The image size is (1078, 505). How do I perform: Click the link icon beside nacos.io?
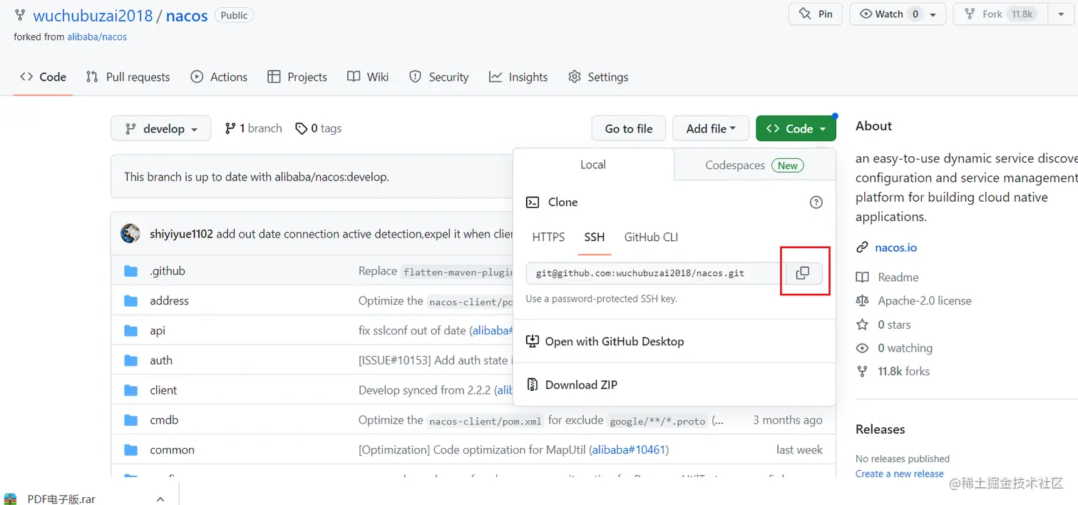[x=862, y=248]
